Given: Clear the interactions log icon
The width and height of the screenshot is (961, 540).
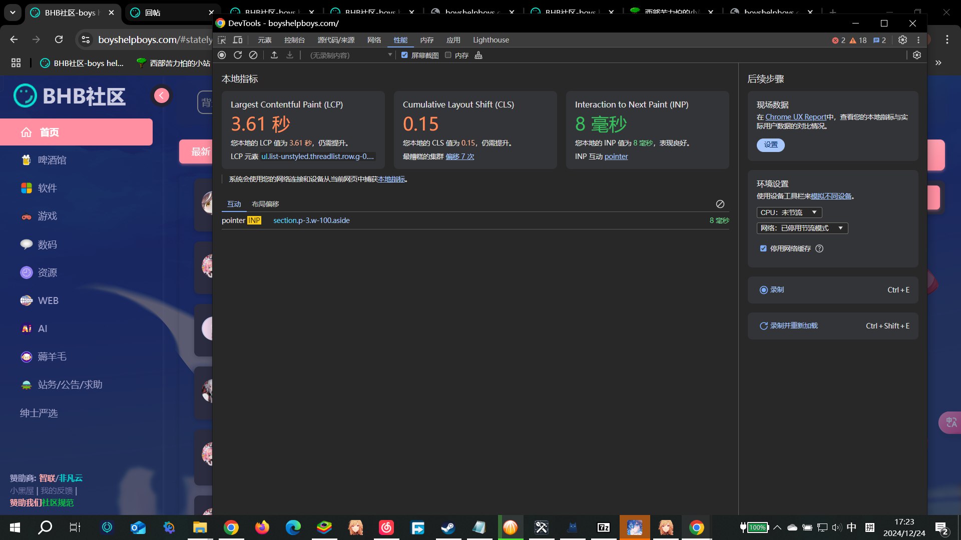Looking at the screenshot, I should [720, 204].
